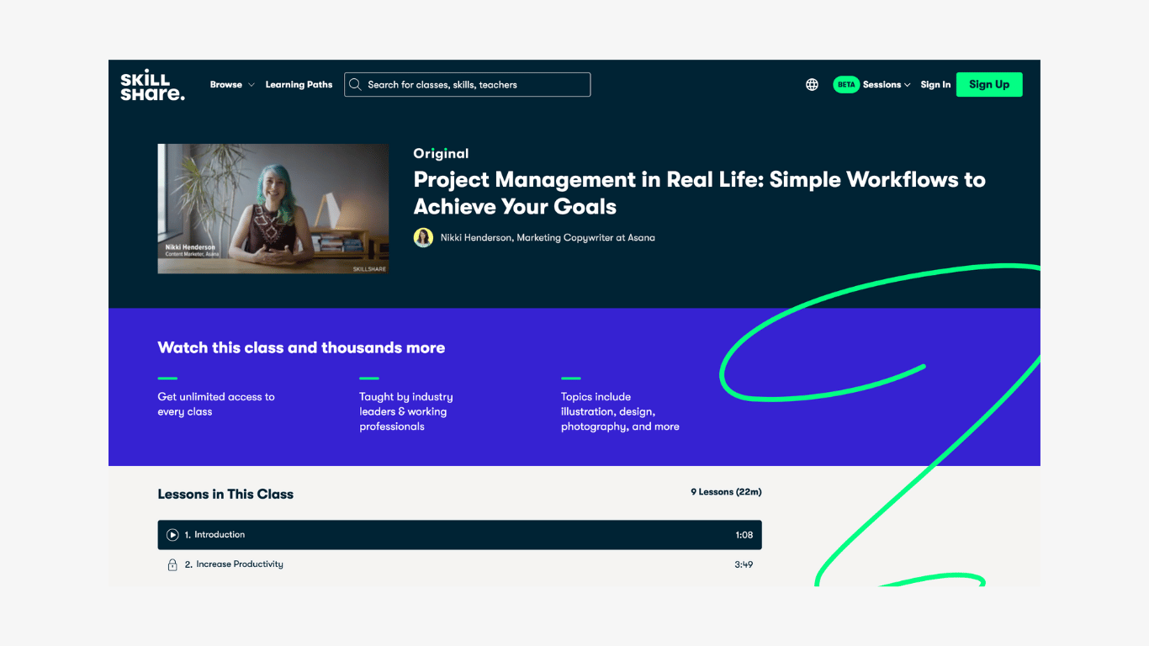Expand the Browse chevron arrow

[251, 85]
